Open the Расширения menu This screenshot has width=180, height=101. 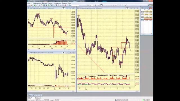coord(57,3)
